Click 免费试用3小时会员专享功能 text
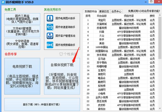This screenshot has height=112, width=162. 144,11
